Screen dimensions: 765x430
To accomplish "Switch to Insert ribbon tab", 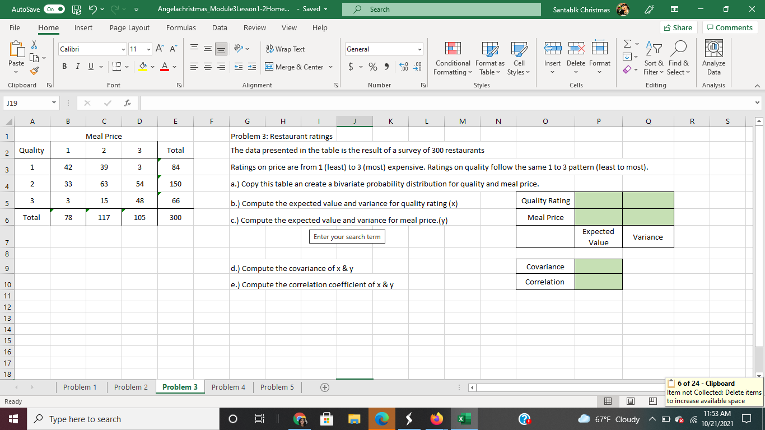I will click(83, 27).
